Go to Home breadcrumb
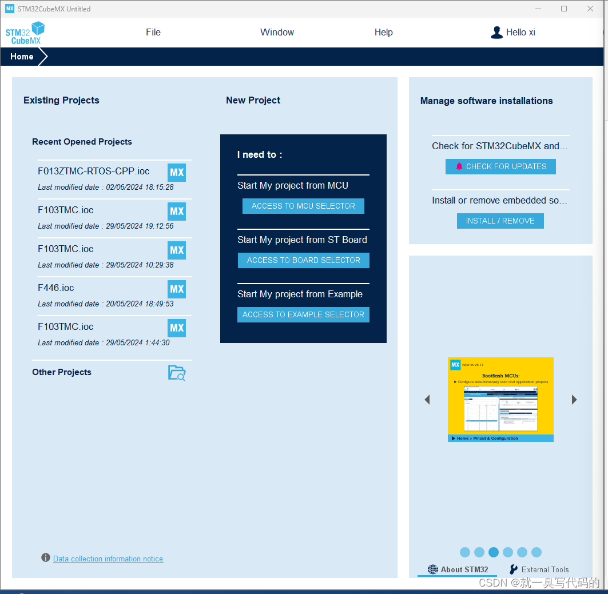This screenshot has height=594, width=608. pyautogui.click(x=22, y=57)
